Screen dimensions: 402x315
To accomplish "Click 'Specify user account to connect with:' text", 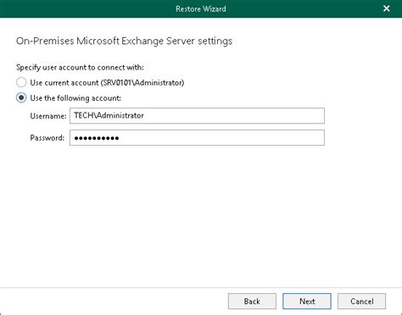I will click(80, 68).
